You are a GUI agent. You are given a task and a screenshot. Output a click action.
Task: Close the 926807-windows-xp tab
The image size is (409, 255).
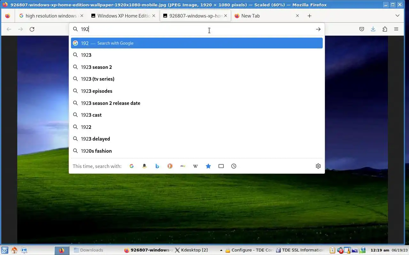coord(226,16)
